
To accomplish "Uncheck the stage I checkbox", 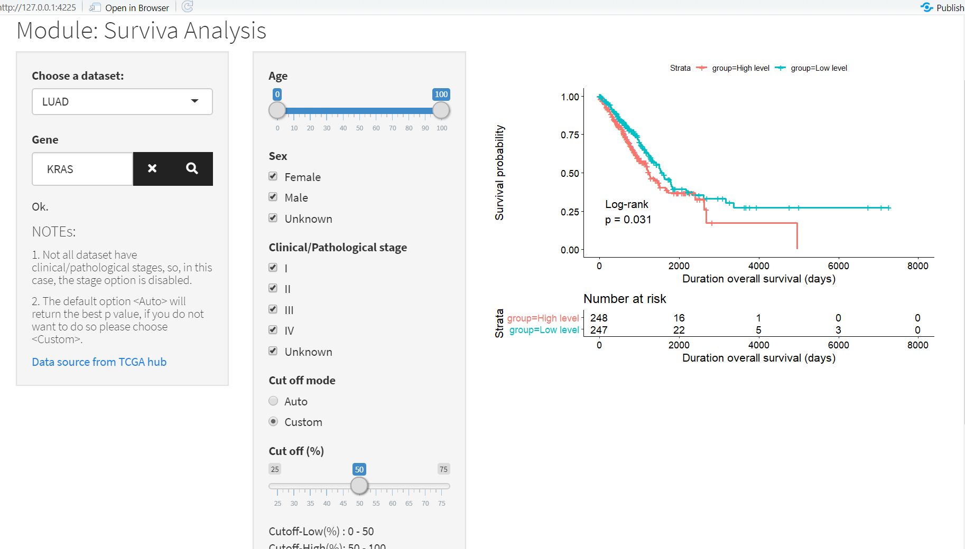I will pyautogui.click(x=273, y=267).
